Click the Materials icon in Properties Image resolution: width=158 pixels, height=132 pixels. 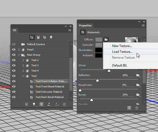[x=83, y=32]
